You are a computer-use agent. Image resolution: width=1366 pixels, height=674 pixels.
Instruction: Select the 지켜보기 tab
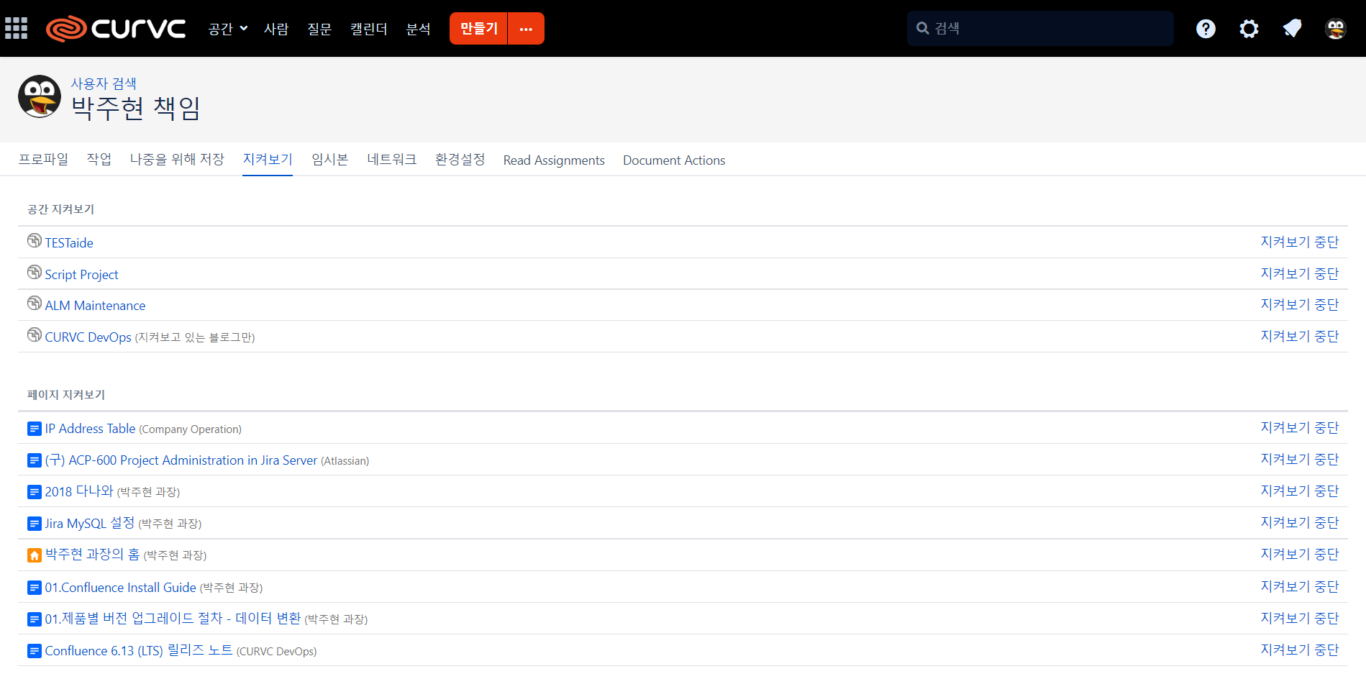tap(268, 159)
